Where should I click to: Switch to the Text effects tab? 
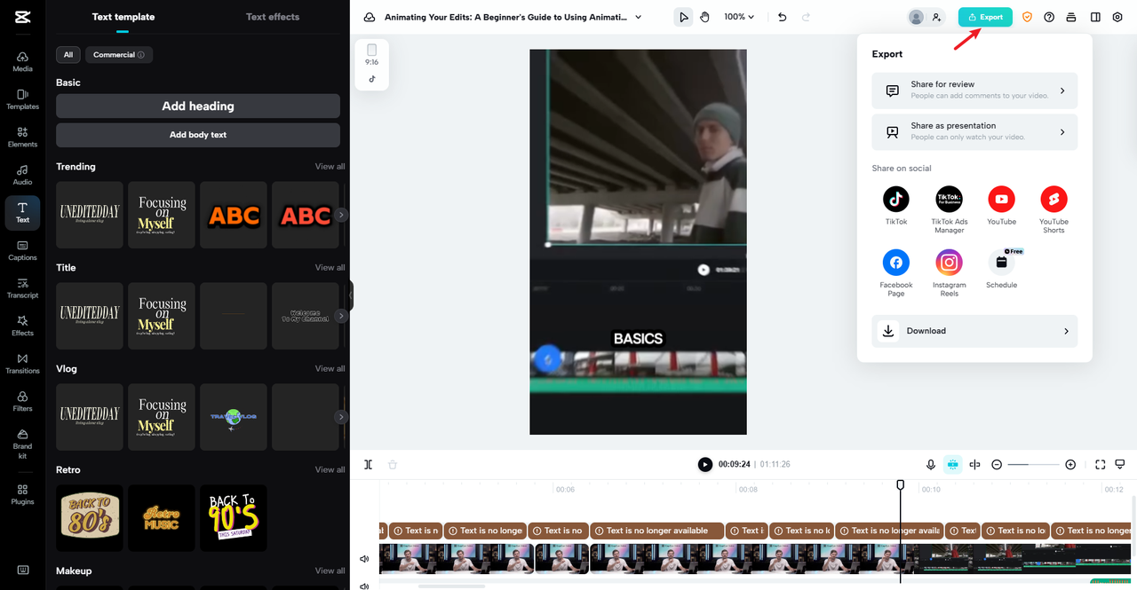pyautogui.click(x=273, y=16)
